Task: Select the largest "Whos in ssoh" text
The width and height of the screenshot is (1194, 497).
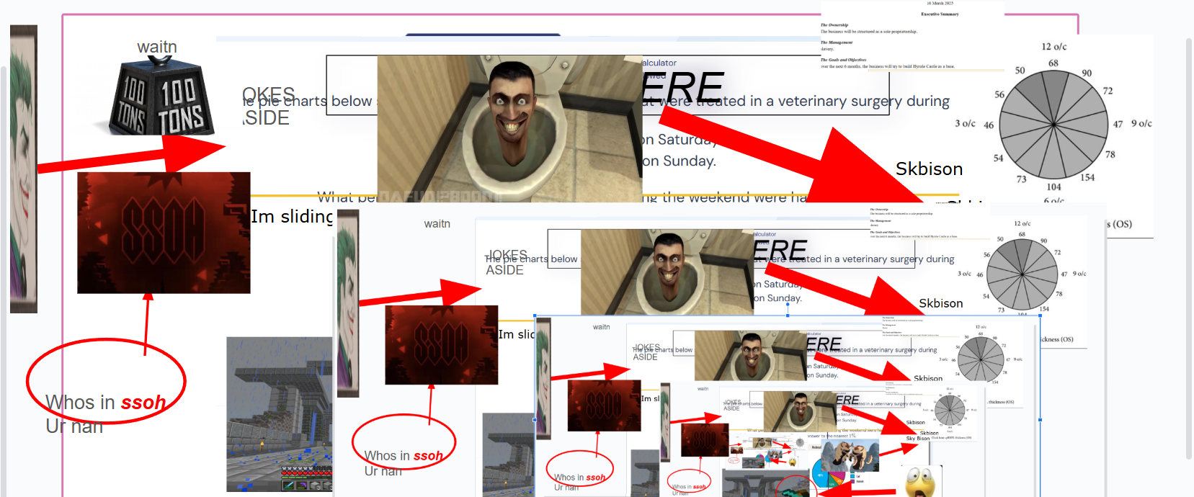Action: coord(105,402)
